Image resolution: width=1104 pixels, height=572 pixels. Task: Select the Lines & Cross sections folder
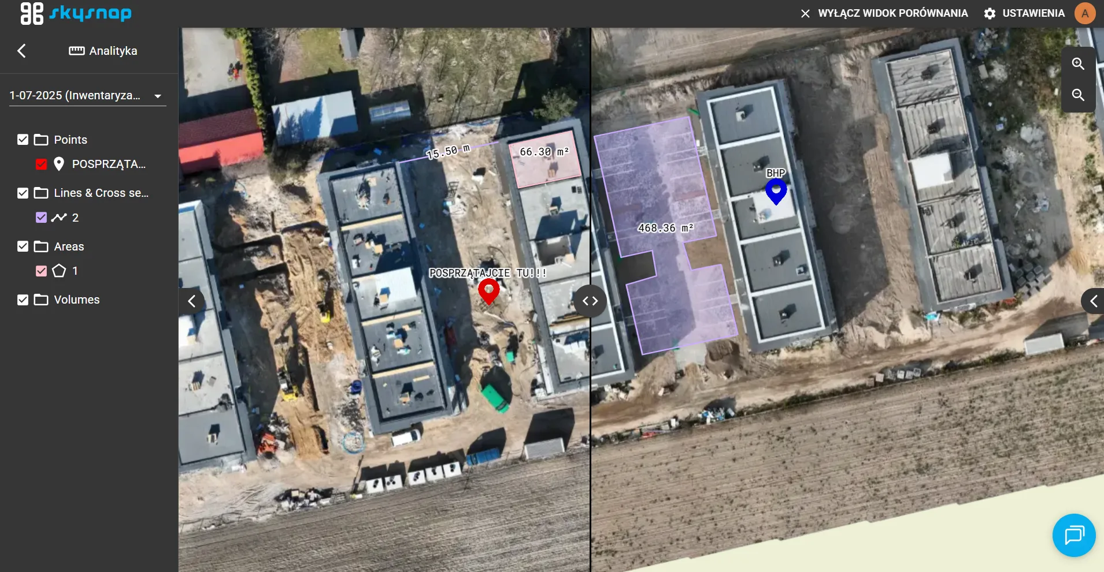101,193
